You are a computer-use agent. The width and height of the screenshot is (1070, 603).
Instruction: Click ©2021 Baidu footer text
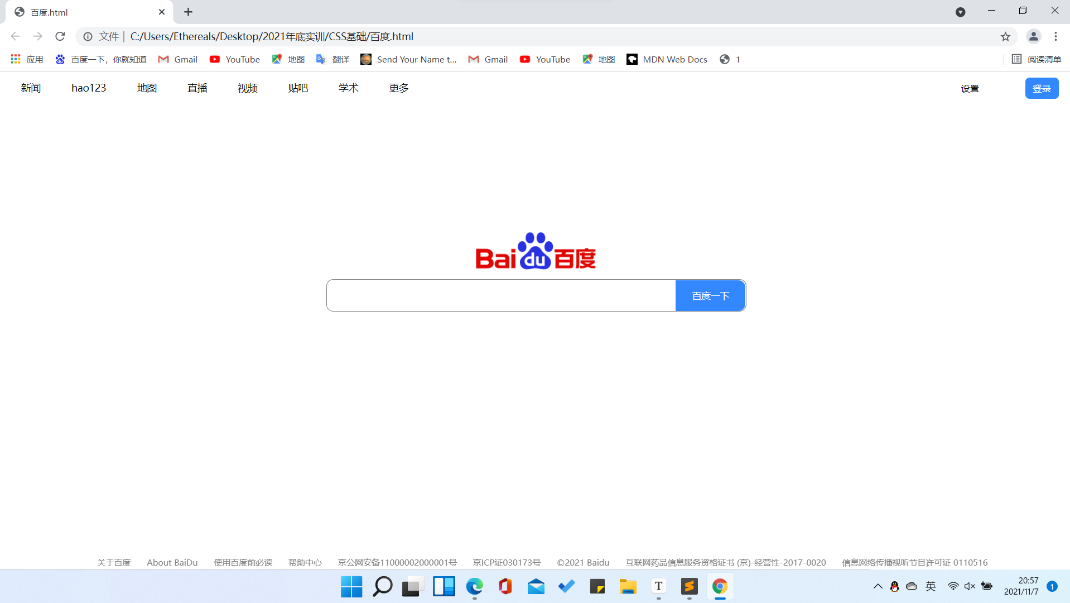pyautogui.click(x=583, y=562)
